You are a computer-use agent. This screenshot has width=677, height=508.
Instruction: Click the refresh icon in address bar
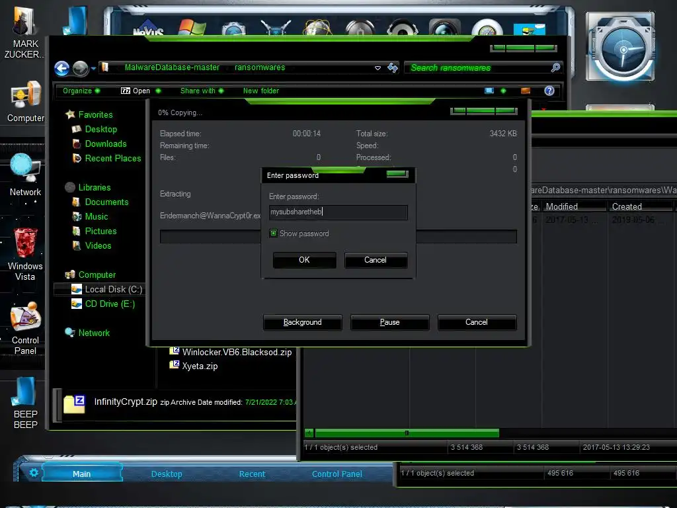pos(393,67)
